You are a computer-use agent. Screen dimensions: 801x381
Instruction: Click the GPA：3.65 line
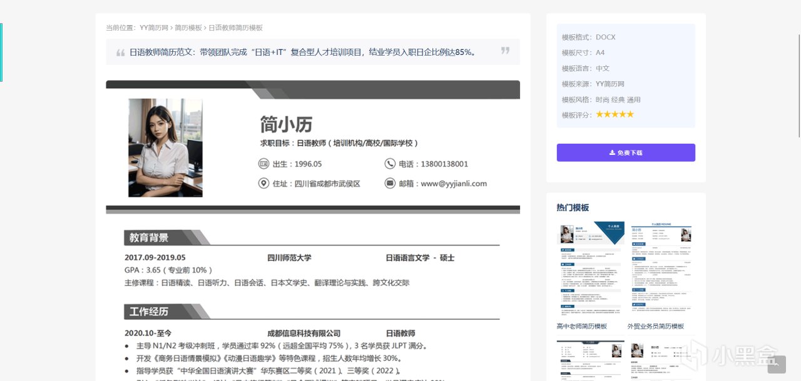click(x=169, y=270)
